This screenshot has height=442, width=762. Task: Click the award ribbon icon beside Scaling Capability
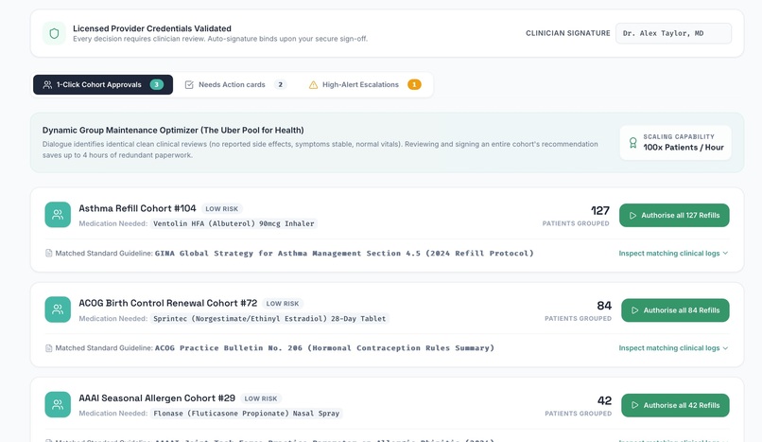tap(632, 143)
